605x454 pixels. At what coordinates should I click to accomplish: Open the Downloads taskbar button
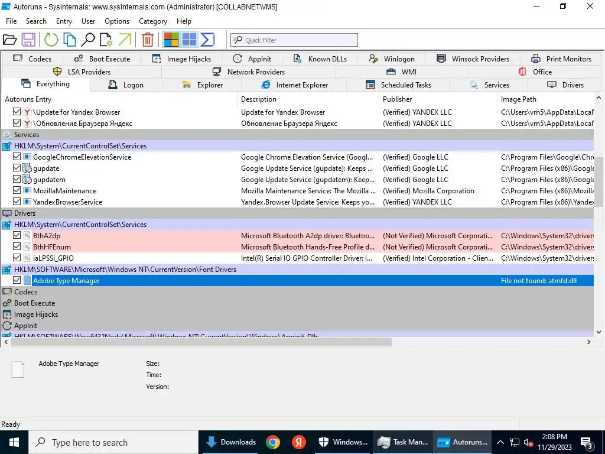click(230, 442)
